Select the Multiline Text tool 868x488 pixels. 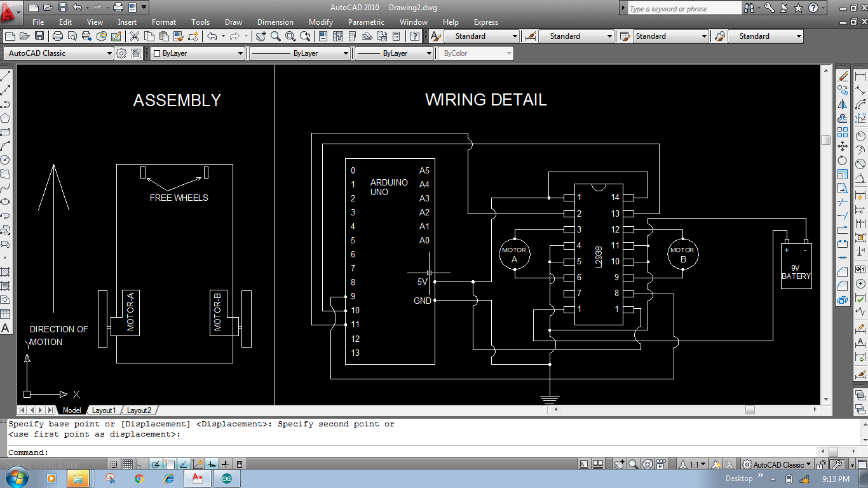click(x=5, y=328)
